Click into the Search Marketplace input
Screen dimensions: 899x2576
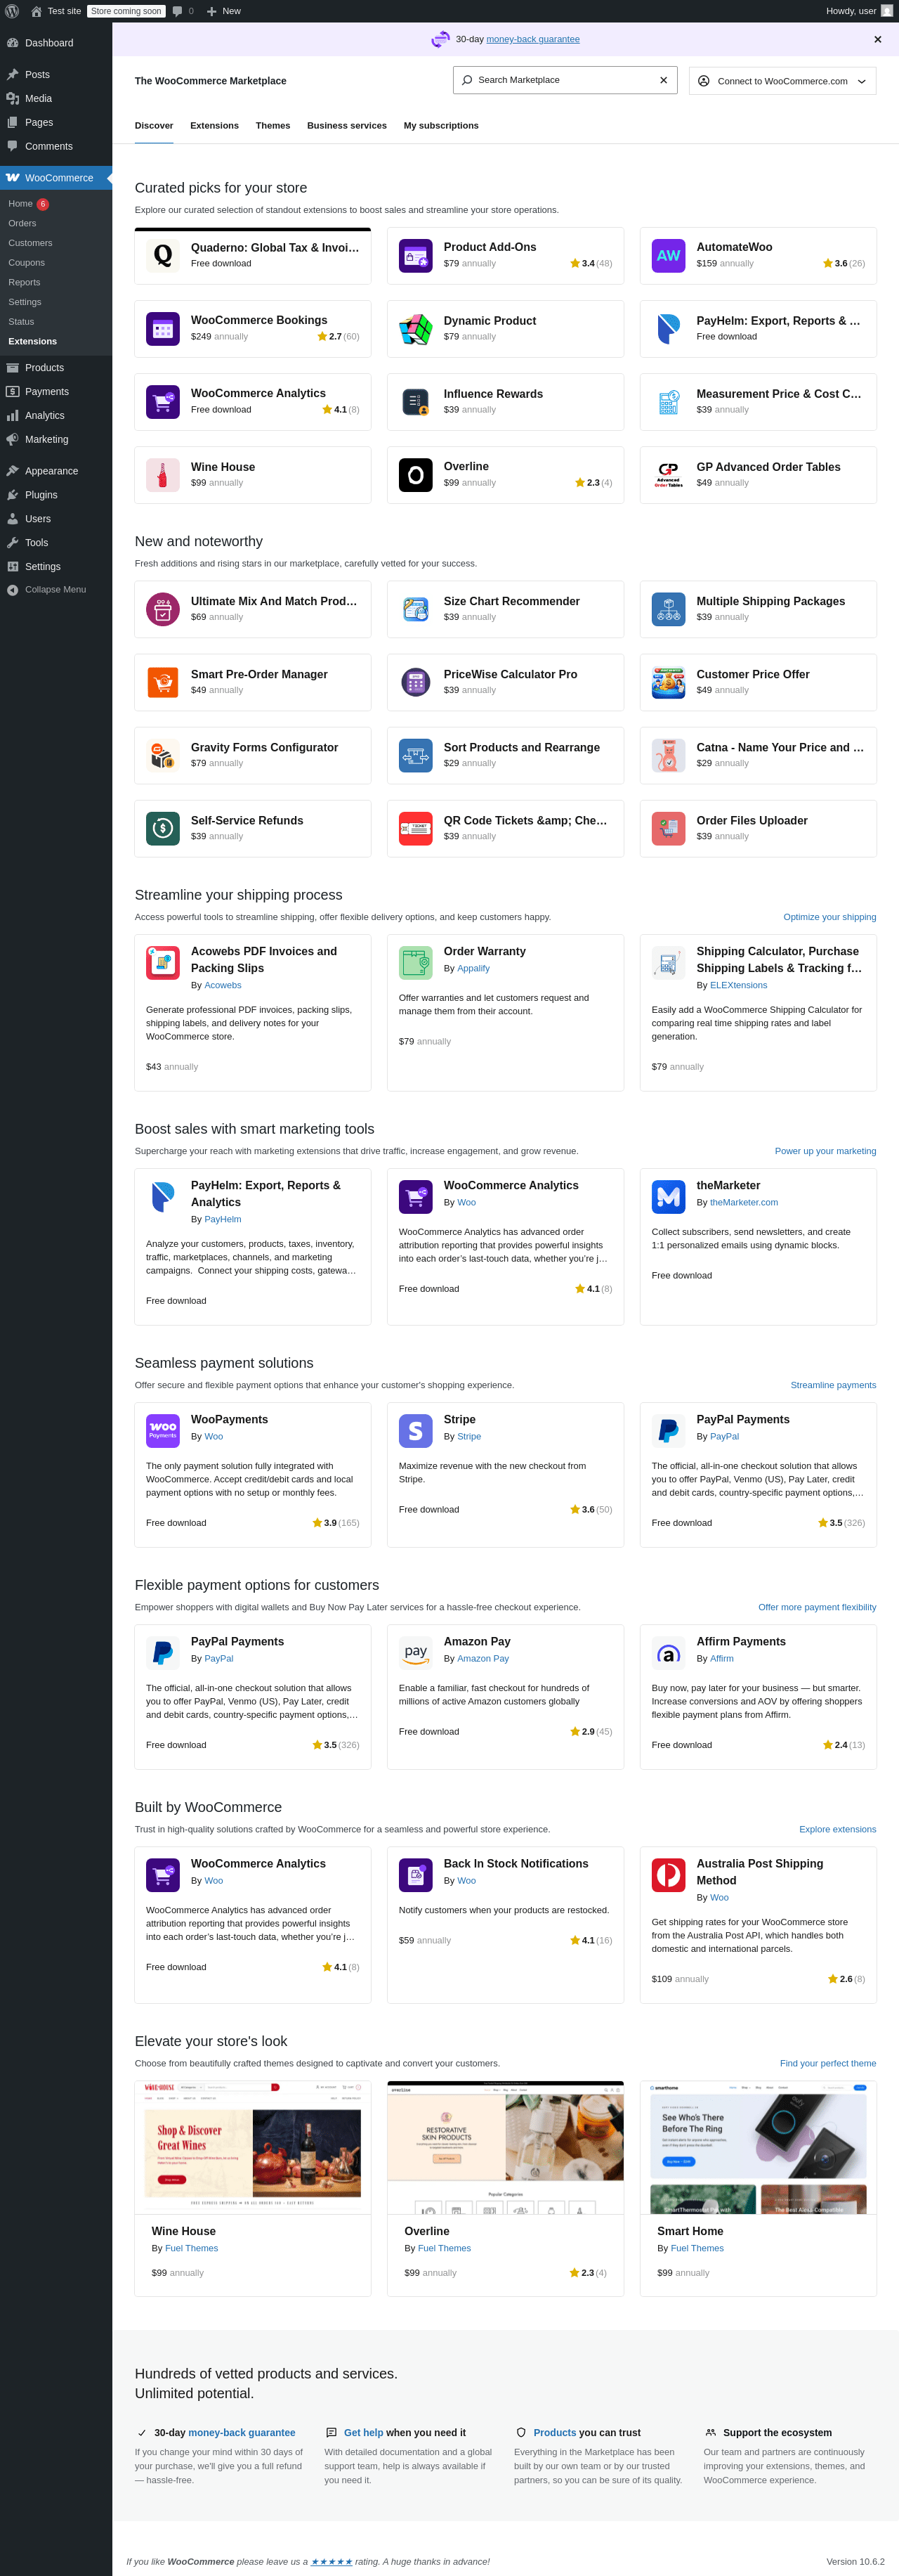(559, 80)
